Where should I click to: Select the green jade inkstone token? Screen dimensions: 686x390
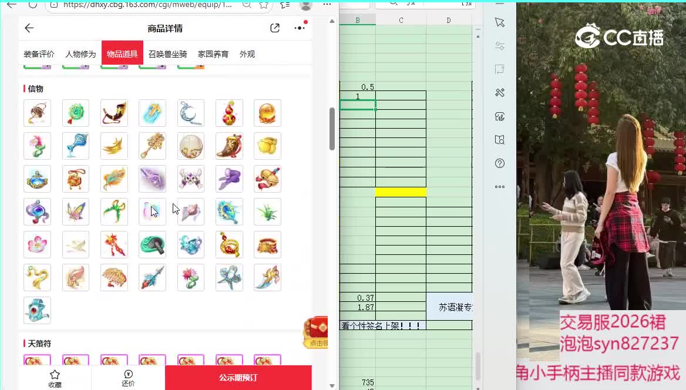click(x=152, y=245)
